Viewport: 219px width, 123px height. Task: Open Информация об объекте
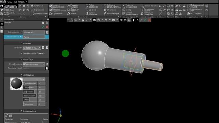(195, 6)
